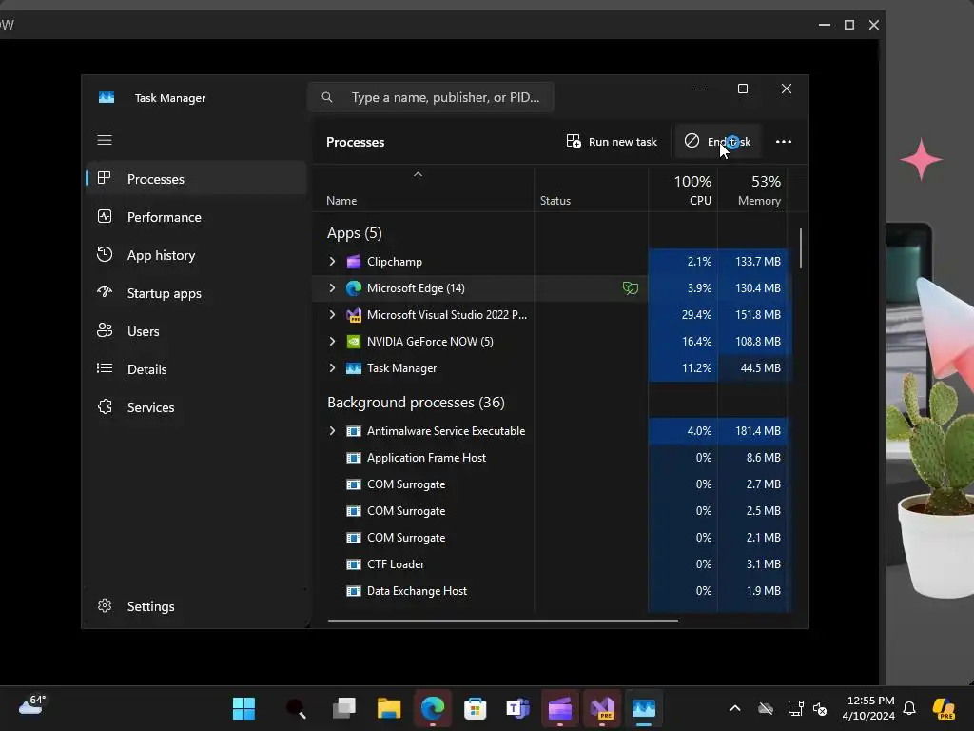Open the Services page
This screenshot has width=974, height=731.
point(196,407)
